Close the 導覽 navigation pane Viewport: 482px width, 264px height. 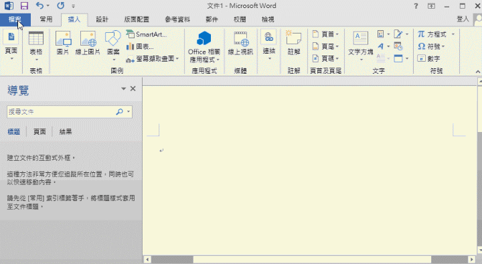(133, 88)
